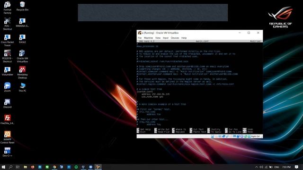Click Cur Pos in nano shortcut bar
This screenshot has height=170, width=303.
pyautogui.click(x=232, y=129)
